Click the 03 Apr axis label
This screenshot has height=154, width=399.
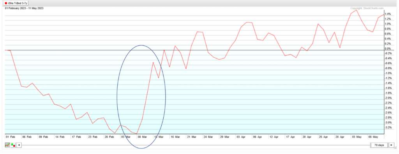241,137
